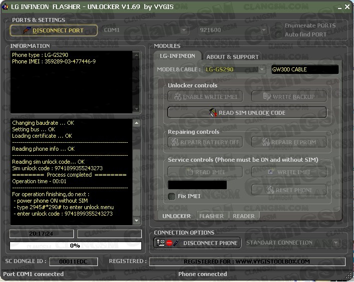354x282 pixels.
Task: Click the 20:17:24 time field
Action: tap(41, 234)
